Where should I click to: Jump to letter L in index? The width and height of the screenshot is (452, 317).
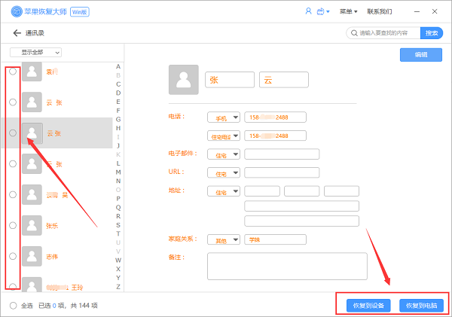click(x=118, y=163)
